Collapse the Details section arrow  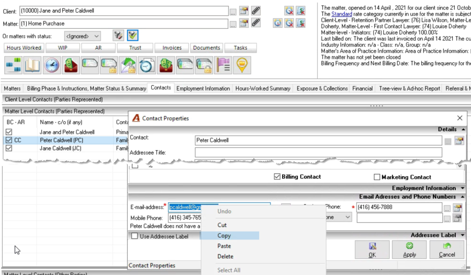[463, 129]
